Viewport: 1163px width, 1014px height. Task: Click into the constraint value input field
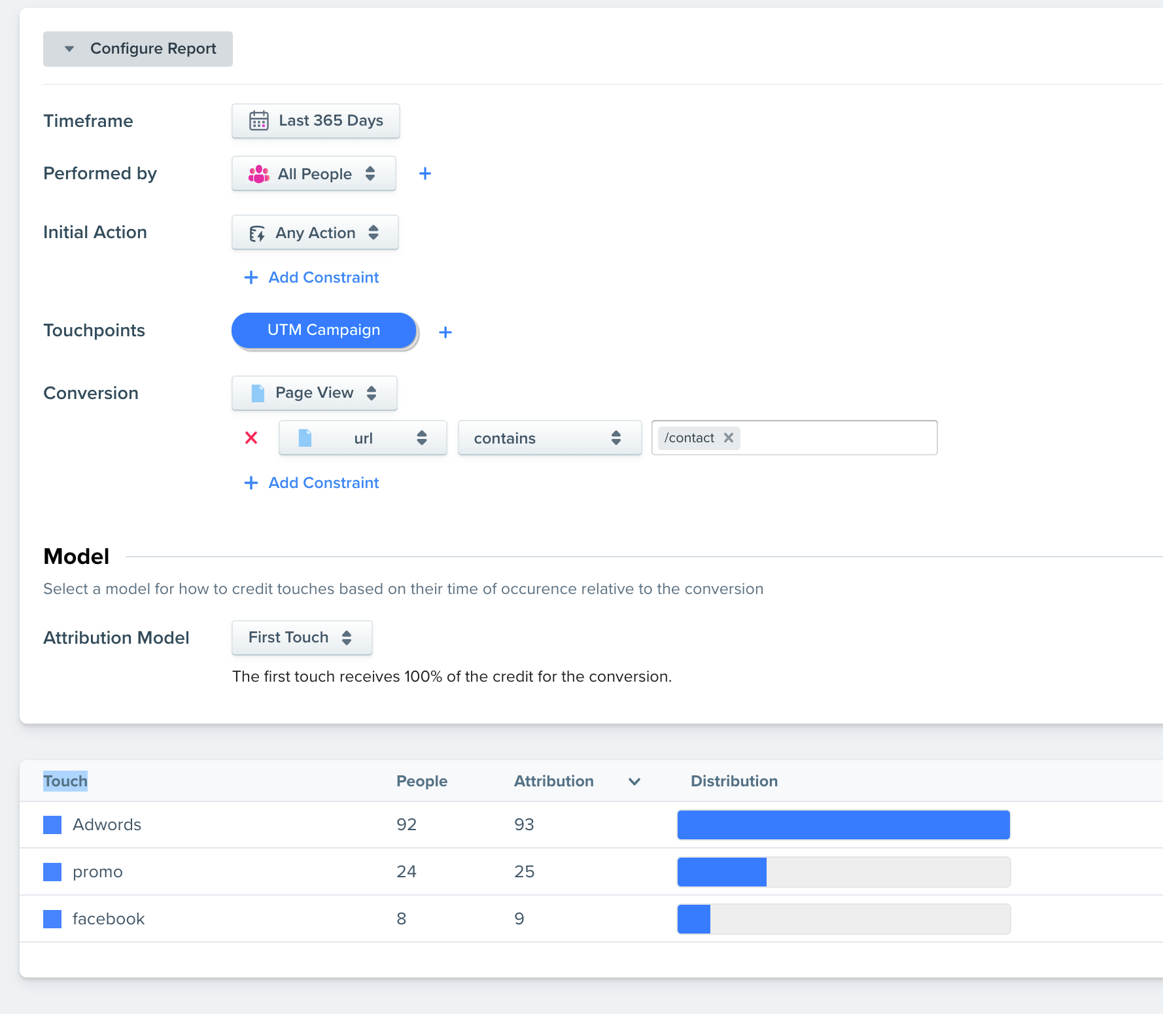pos(795,438)
